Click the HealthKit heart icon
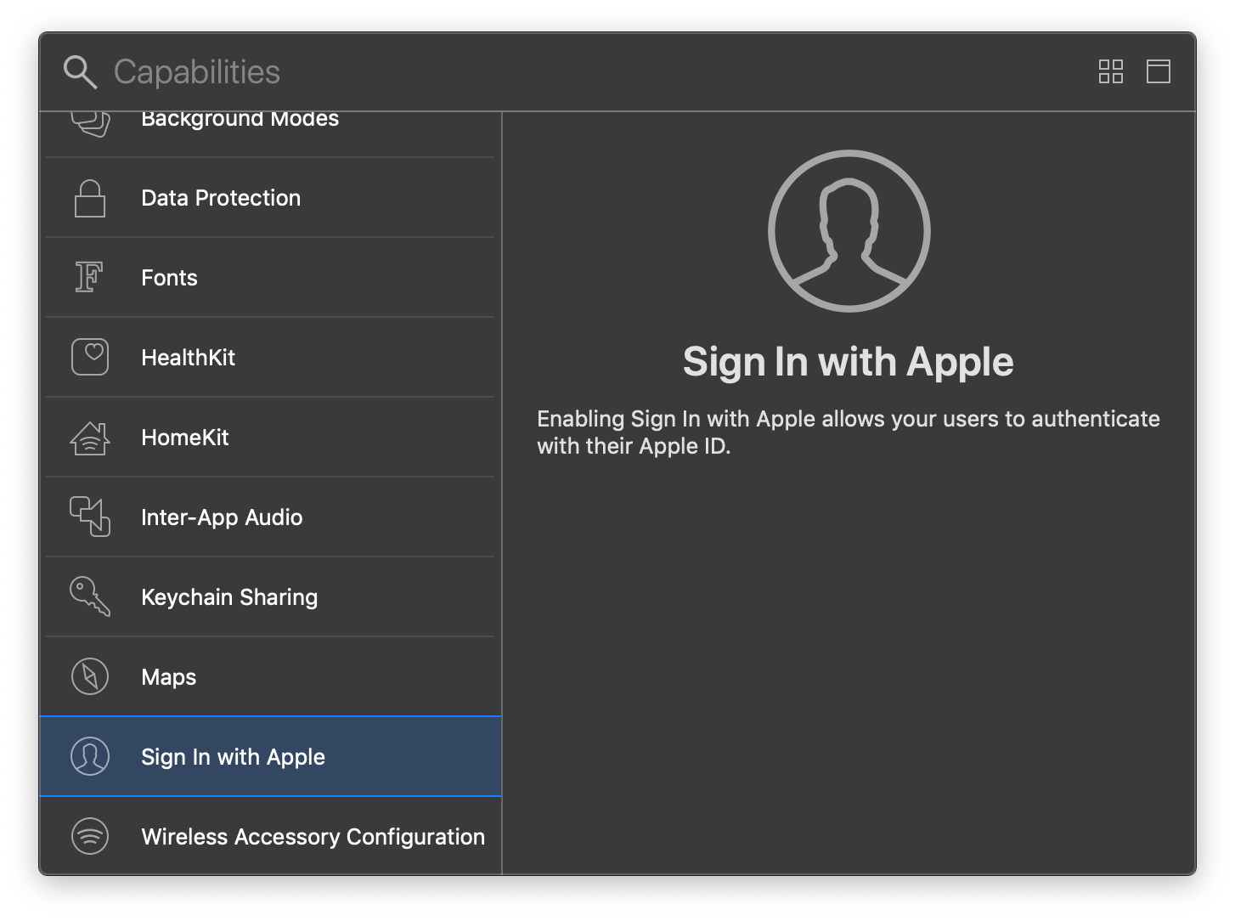Screen dimensions: 1235x921 pos(90,358)
